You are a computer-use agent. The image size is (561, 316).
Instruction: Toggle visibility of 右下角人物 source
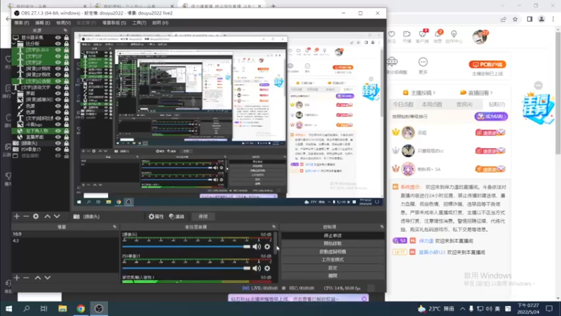coord(58,131)
